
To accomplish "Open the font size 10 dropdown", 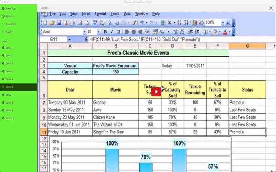I will click(x=98, y=32).
